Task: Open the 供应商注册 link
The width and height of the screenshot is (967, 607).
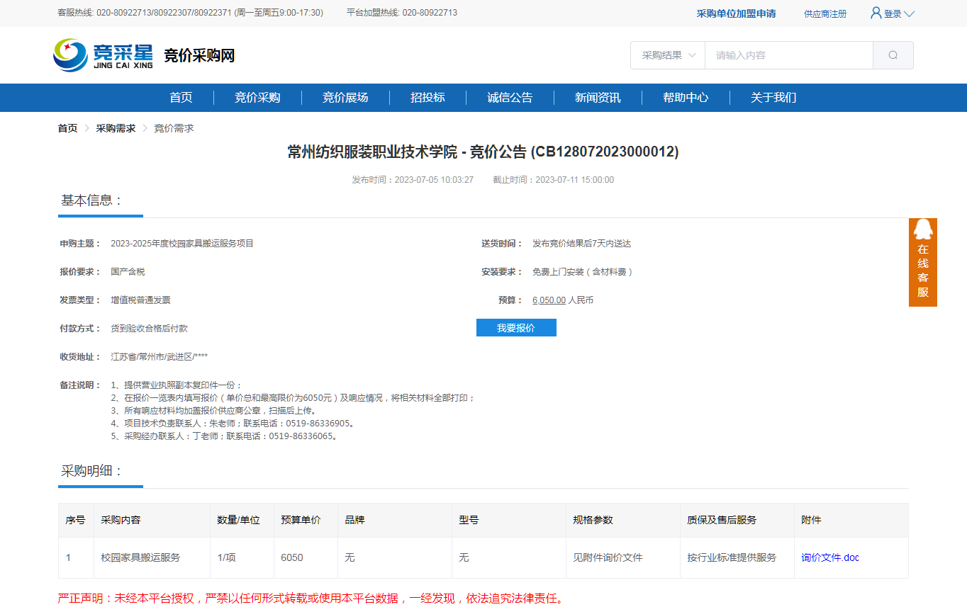Action: tap(825, 13)
